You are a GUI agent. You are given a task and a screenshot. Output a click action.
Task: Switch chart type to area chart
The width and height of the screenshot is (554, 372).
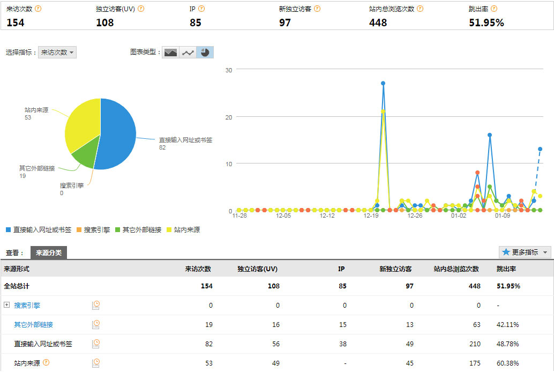pos(170,53)
